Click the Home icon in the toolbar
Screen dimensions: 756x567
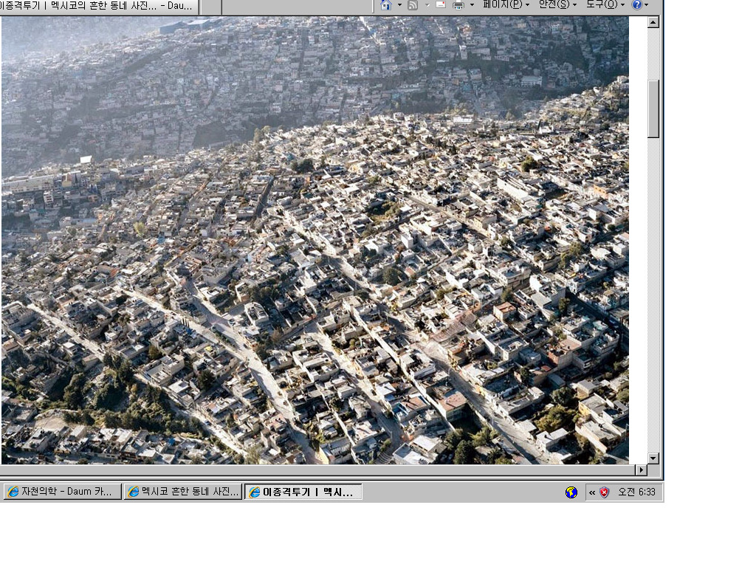tap(386, 5)
